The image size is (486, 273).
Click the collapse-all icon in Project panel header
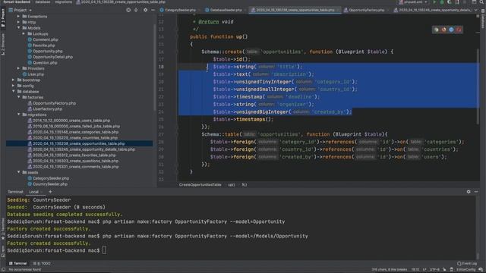(136, 10)
